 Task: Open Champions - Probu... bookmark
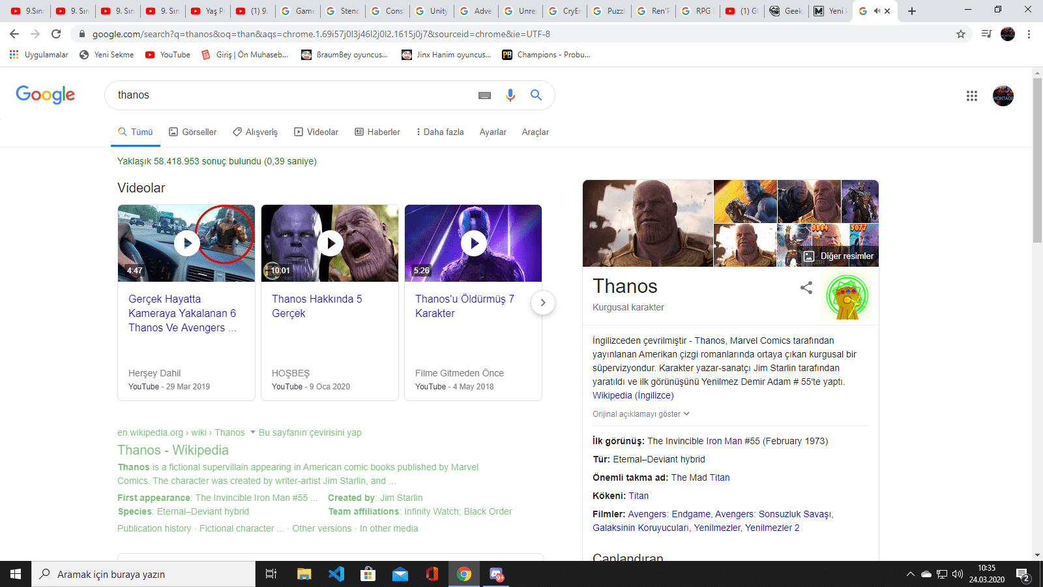[x=546, y=55]
